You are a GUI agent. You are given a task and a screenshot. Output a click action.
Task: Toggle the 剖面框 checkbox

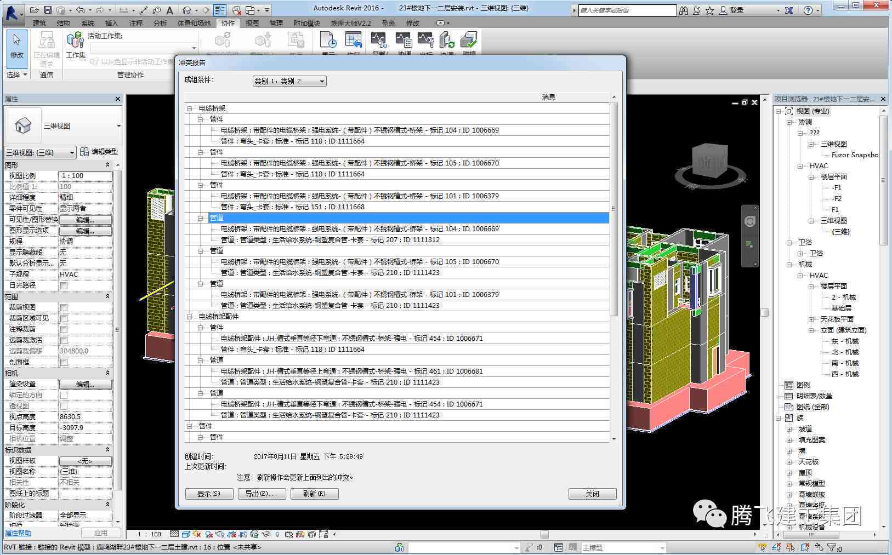(64, 362)
